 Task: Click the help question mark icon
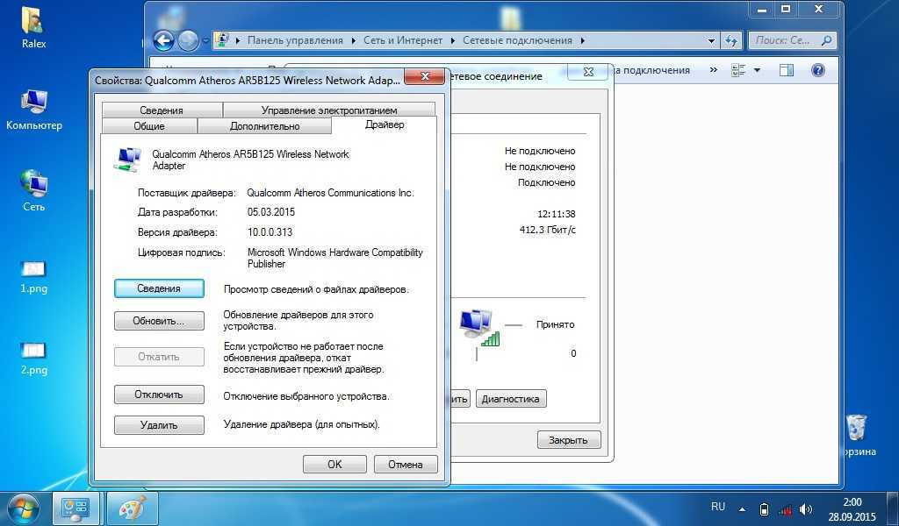[x=818, y=70]
